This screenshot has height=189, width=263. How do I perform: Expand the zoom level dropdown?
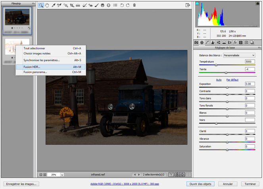coord(62,175)
